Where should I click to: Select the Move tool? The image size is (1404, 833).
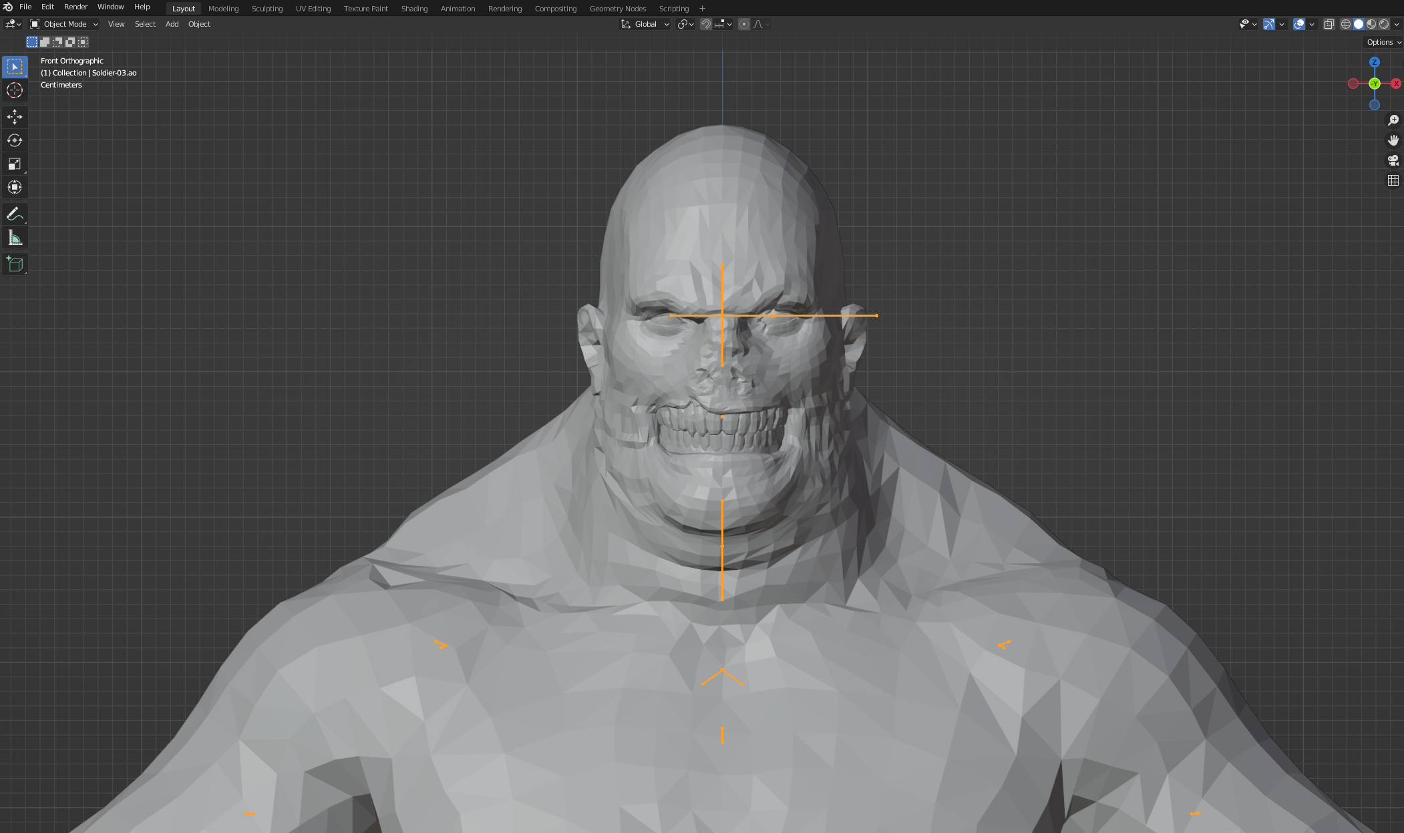15,117
